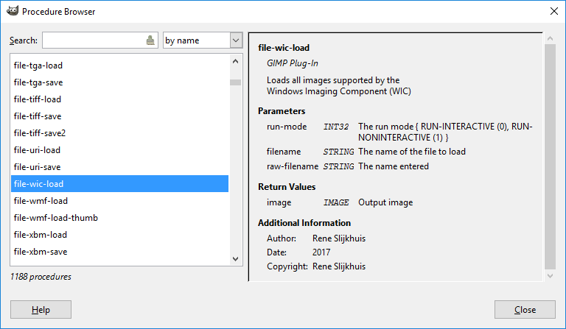Clear the search field with the broom icon
The width and height of the screenshot is (566, 329).
tap(150, 40)
